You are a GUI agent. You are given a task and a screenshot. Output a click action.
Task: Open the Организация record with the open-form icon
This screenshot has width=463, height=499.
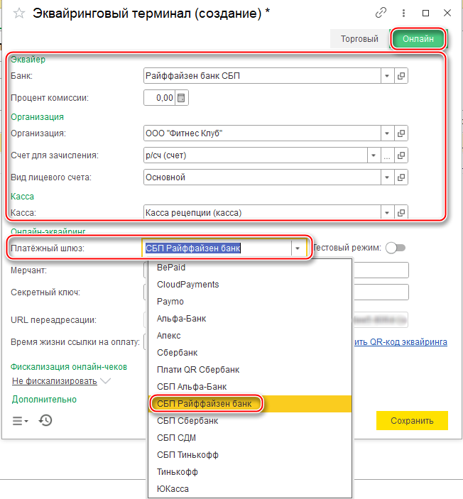click(x=401, y=133)
